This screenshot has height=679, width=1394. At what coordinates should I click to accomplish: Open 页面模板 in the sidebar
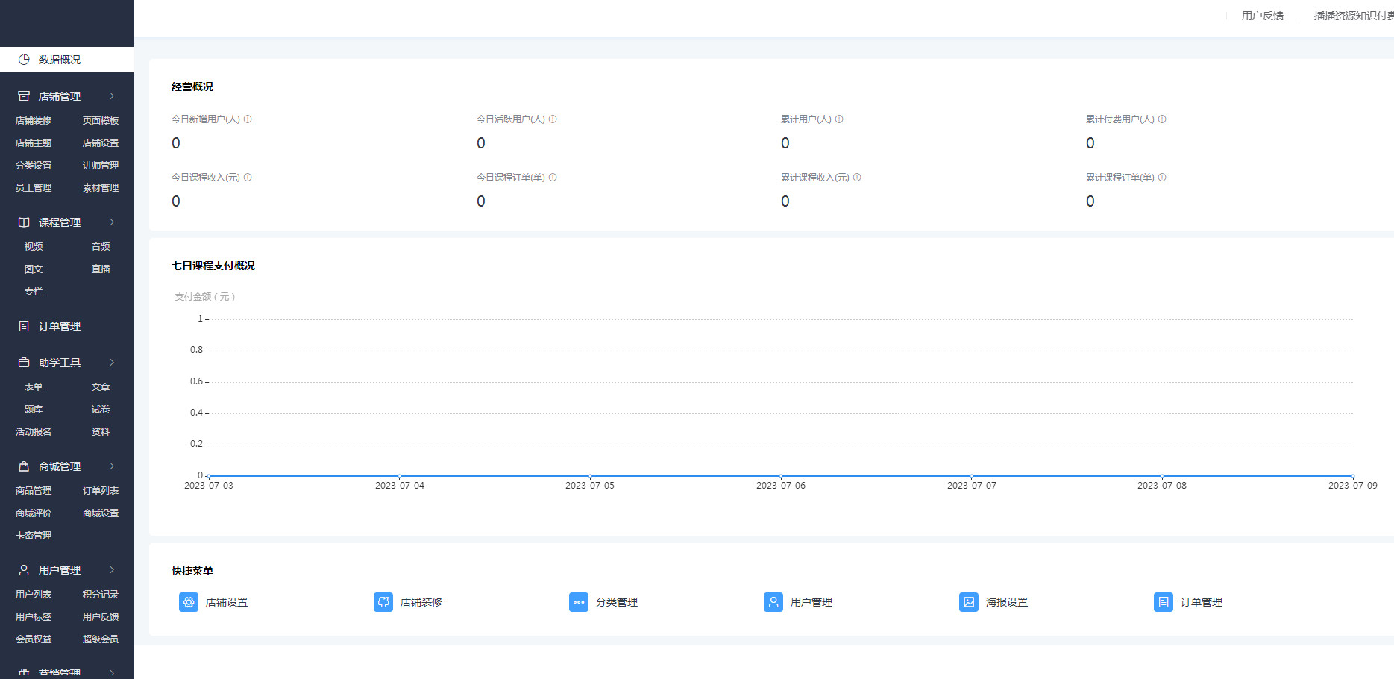101,121
